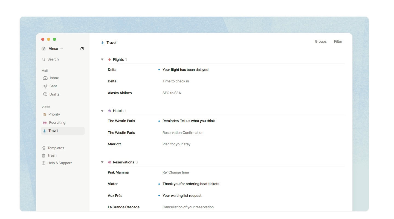Click the Search magnifier icon
394x219 pixels.
coord(44,59)
